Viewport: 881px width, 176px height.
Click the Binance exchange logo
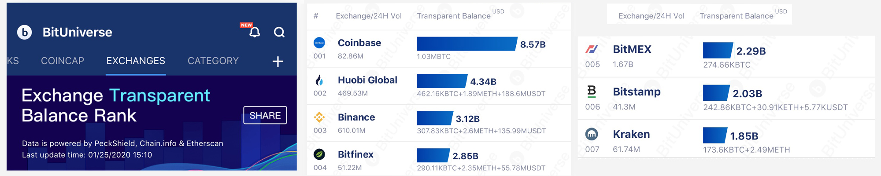319,117
